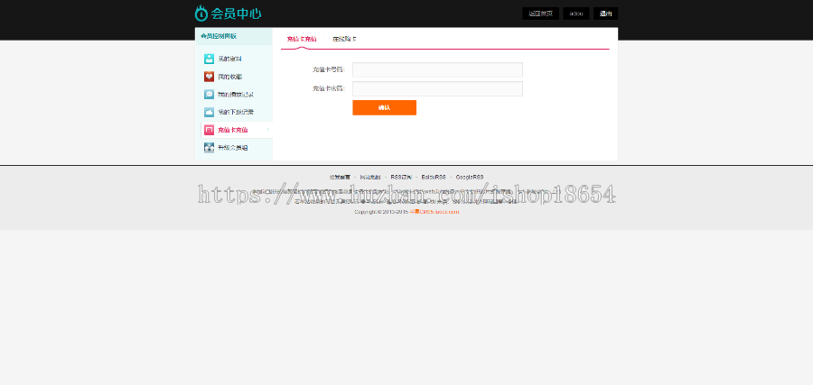Image resolution: width=813 pixels, height=385 pixels.
Task: Open the 我的下载记录 sidebar item
Action: (x=237, y=112)
